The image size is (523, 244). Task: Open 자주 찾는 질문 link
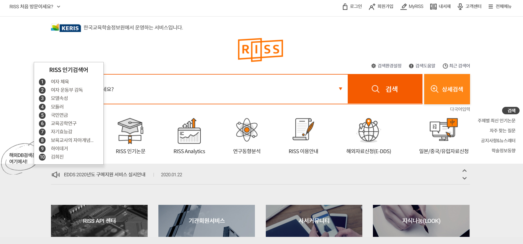tap(502, 131)
